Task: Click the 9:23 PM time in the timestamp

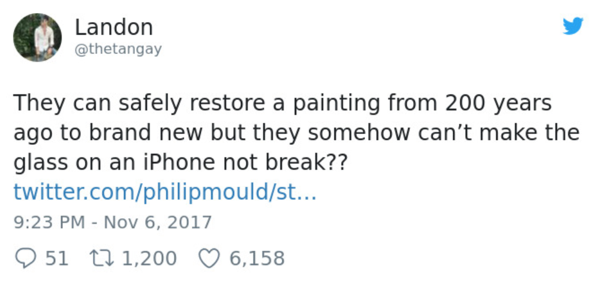Action: pos(49,223)
